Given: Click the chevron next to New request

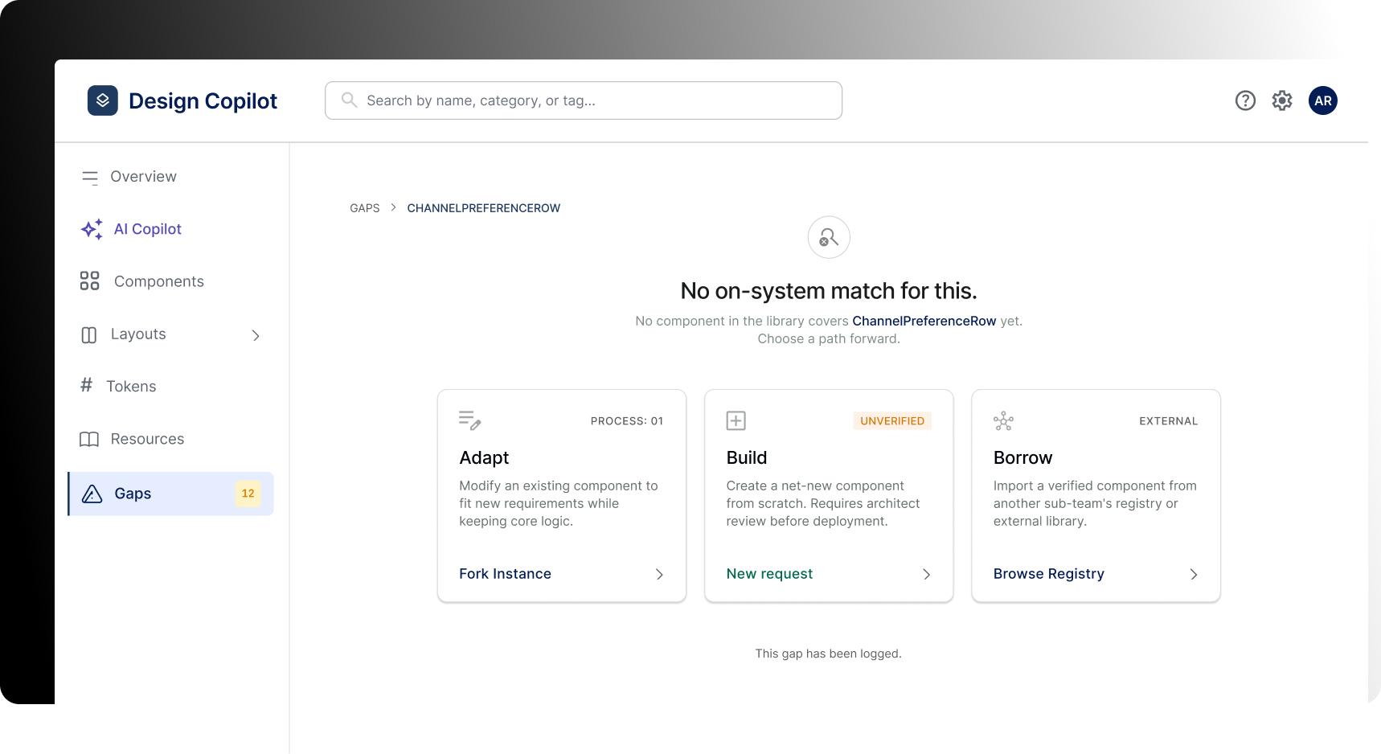Looking at the screenshot, I should pyautogui.click(x=926, y=574).
